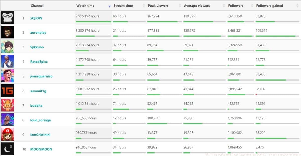The height and width of the screenshot is (156, 301).
Task: Click juansguarnizo's avatar icon
Action: (x=8, y=76)
